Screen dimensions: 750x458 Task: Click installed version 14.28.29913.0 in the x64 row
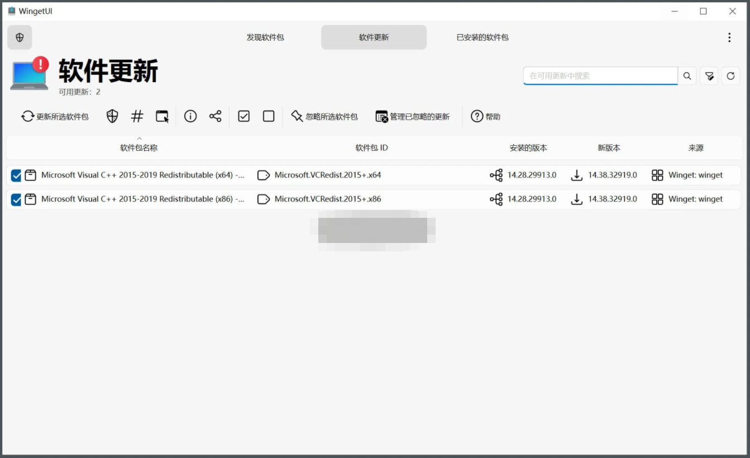(x=532, y=175)
